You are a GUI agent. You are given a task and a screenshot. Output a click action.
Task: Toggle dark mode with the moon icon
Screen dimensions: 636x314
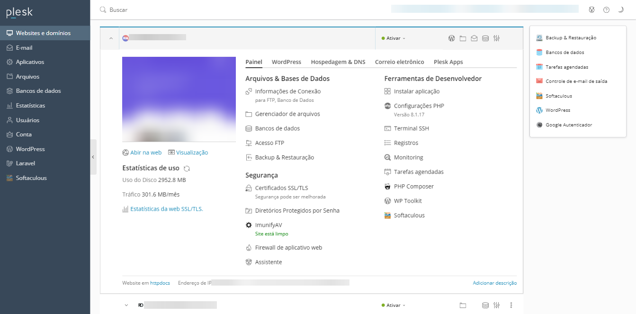coord(620,9)
